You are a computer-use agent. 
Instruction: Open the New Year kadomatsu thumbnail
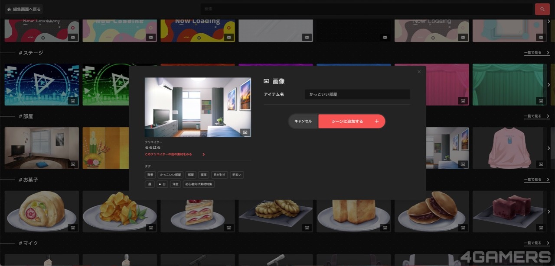click(x=105, y=148)
